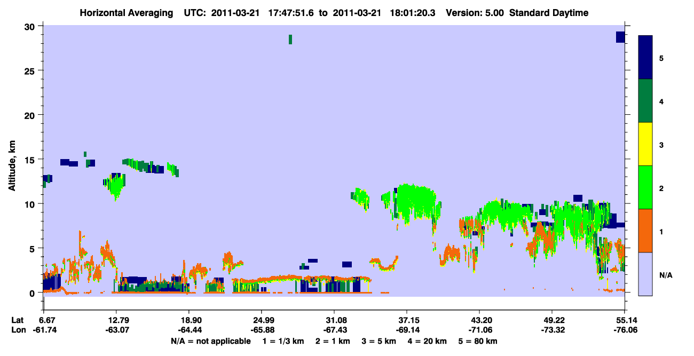This screenshot has width=694, height=356.
Task: Click the colorbar label 5
Action: pos(661,58)
